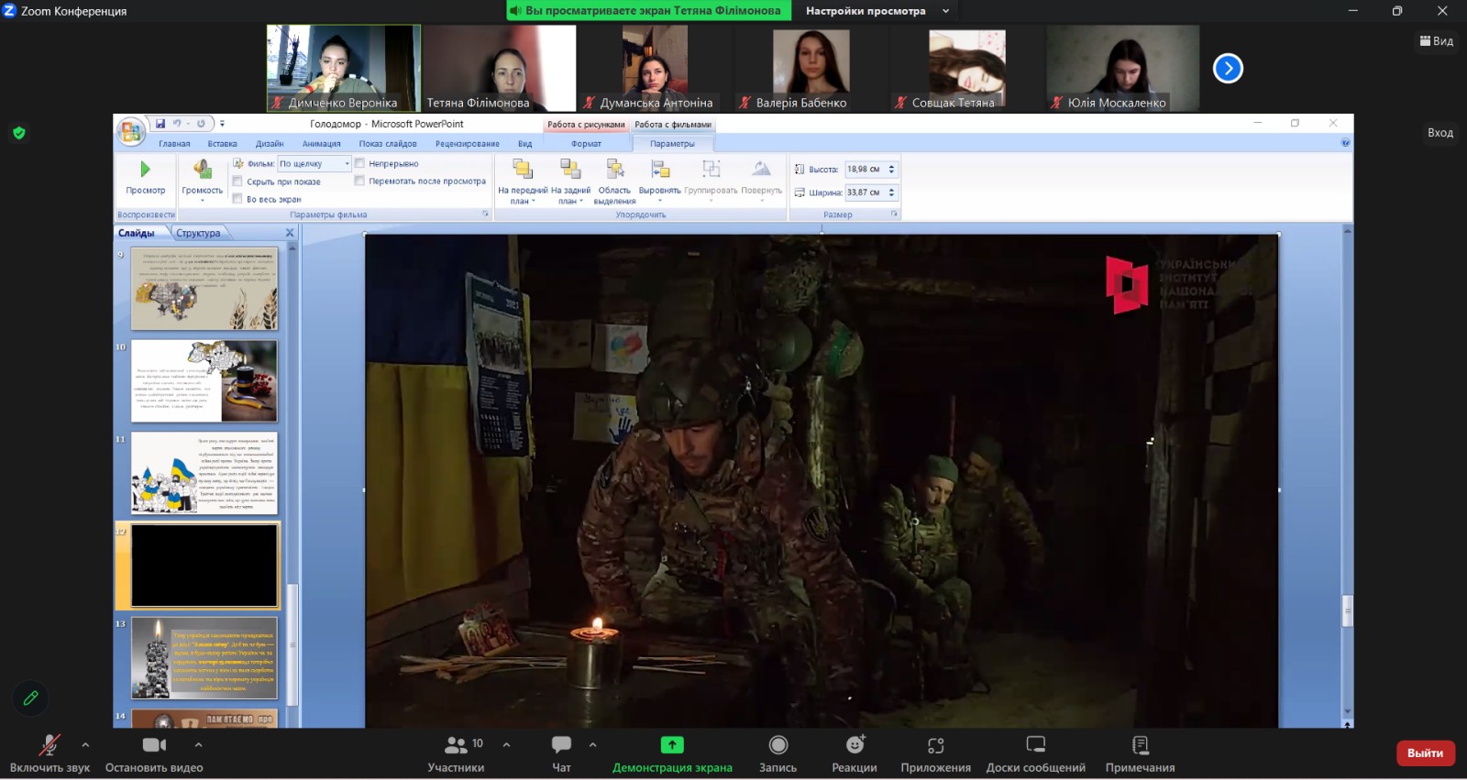Click Демонстрация экрана share screen icon
The height and width of the screenshot is (780, 1467).
(672, 745)
